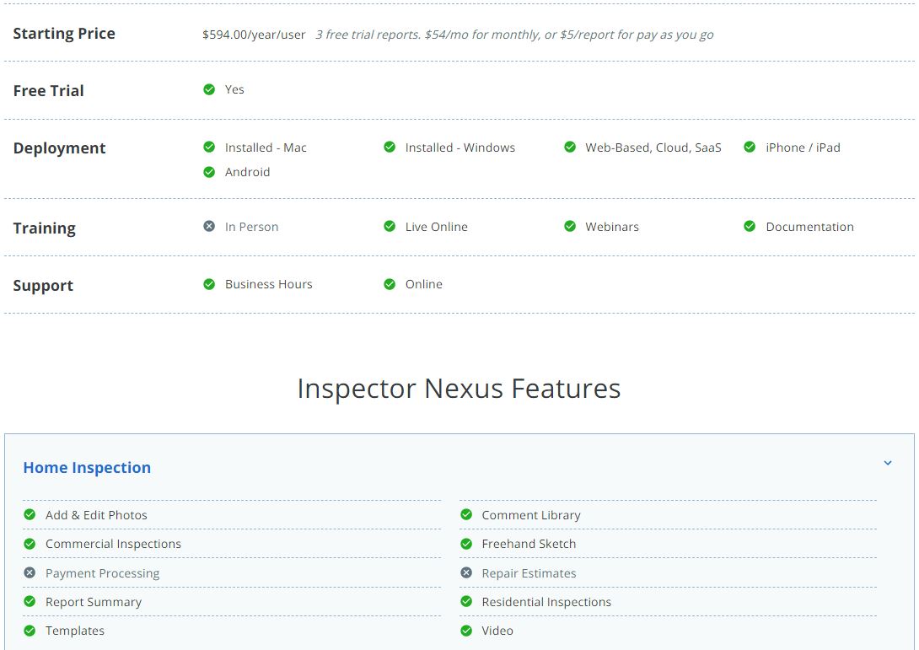The width and height of the screenshot is (919, 650).
Task: Collapse the Home Inspection section chevron
Action: pos(888,463)
